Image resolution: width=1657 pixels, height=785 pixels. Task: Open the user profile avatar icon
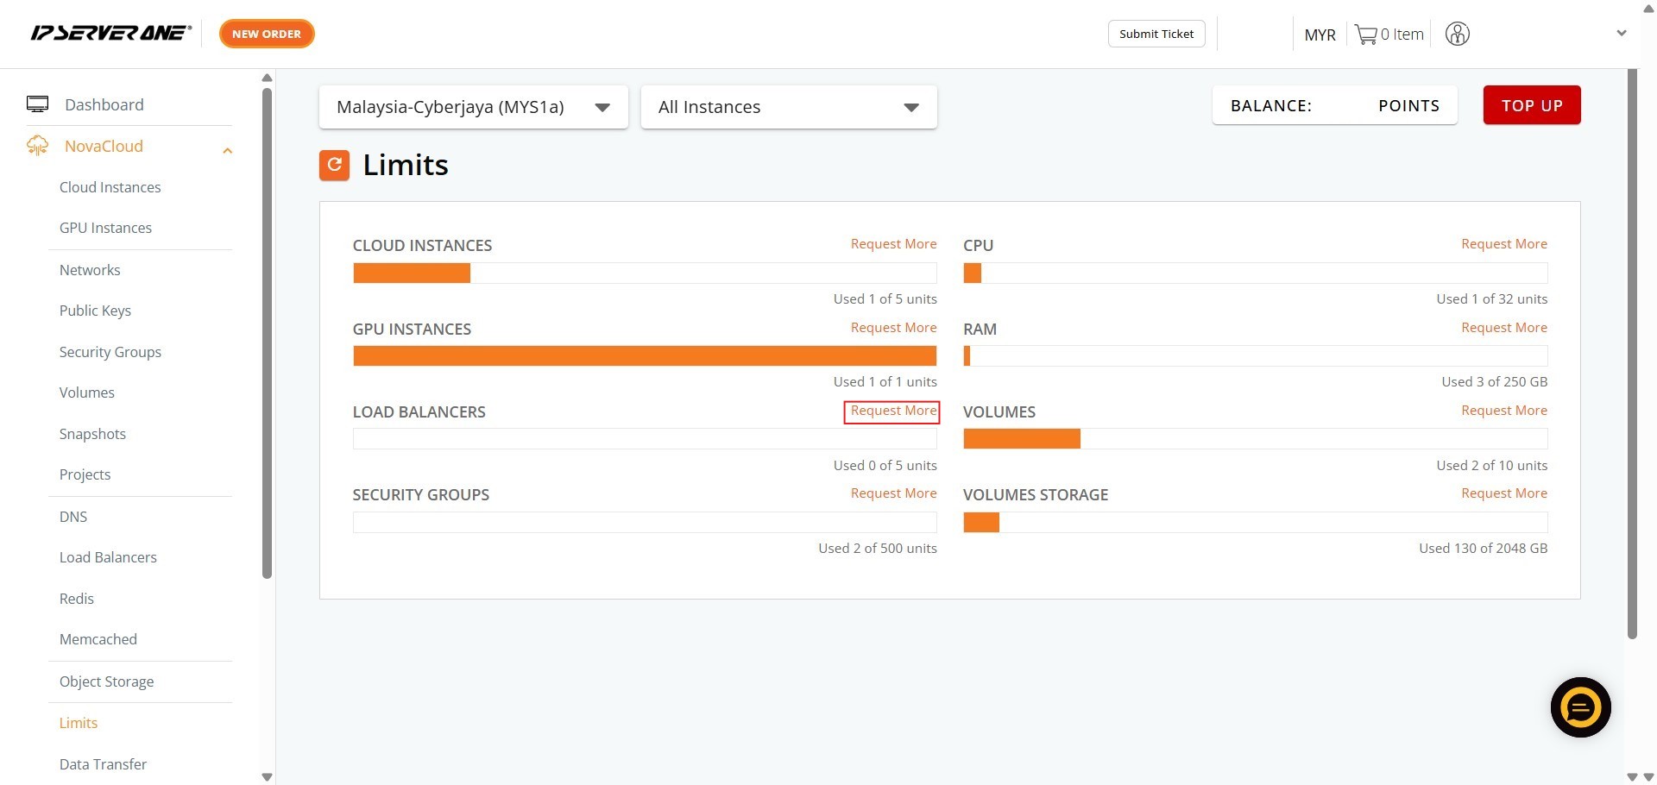(x=1457, y=35)
